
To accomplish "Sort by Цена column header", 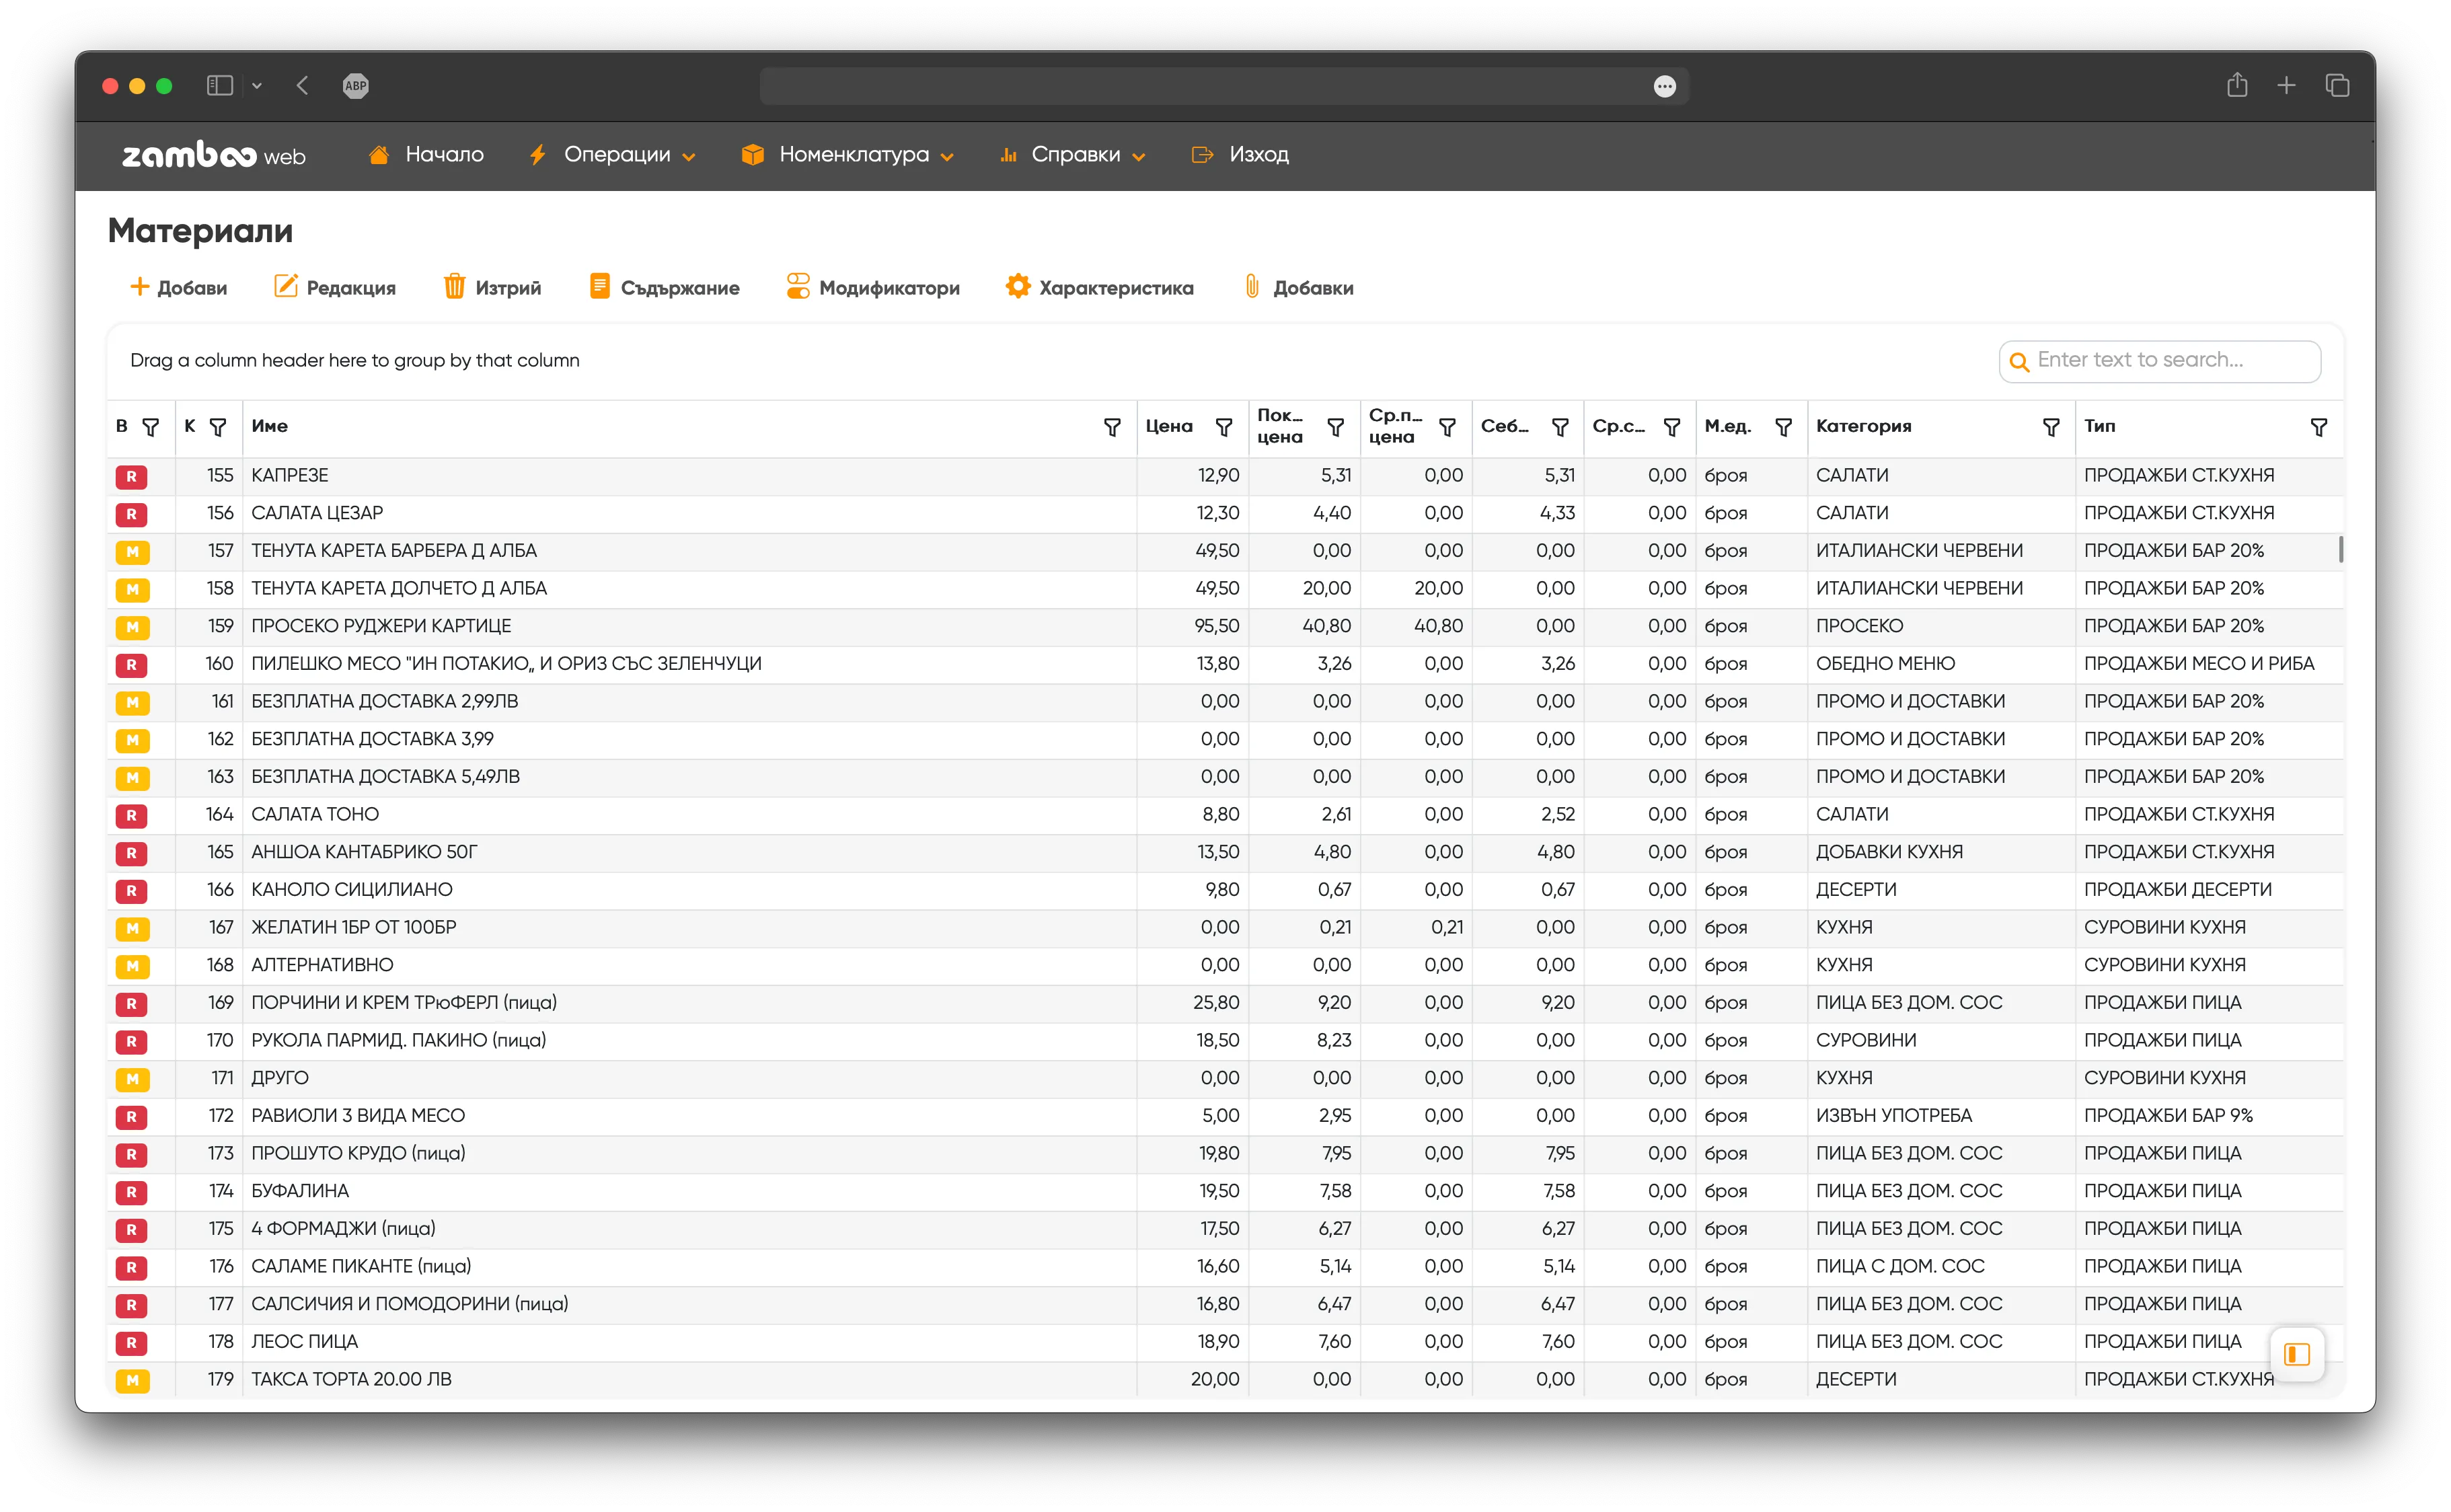I will (x=1168, y=426).
